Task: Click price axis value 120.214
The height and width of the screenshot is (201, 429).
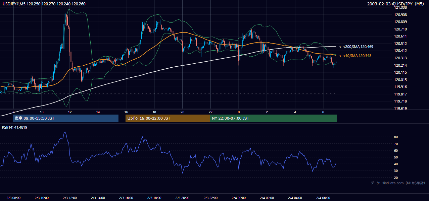Action: click(401, 65)
